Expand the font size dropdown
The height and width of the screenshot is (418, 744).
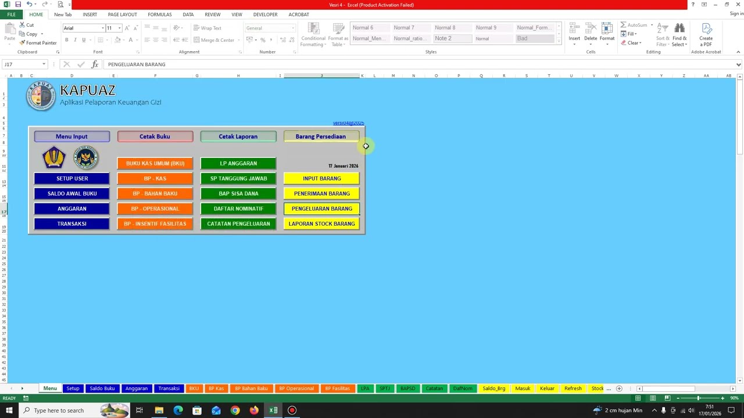(120, 28)
